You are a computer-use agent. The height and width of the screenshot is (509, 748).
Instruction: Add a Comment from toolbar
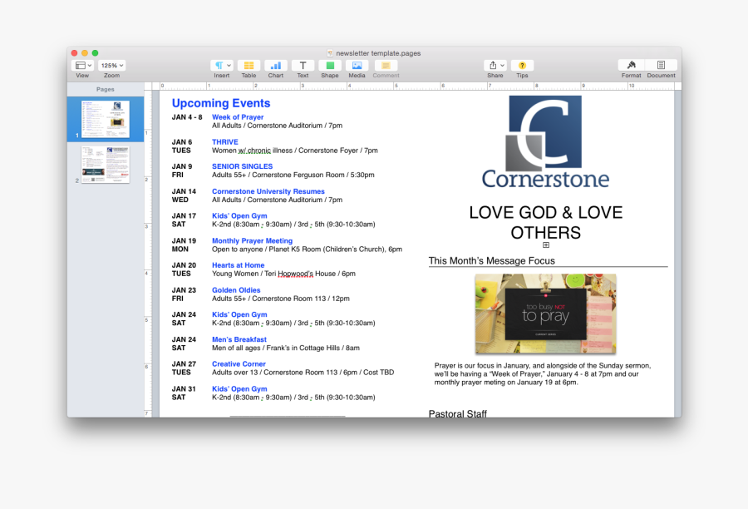386,66
